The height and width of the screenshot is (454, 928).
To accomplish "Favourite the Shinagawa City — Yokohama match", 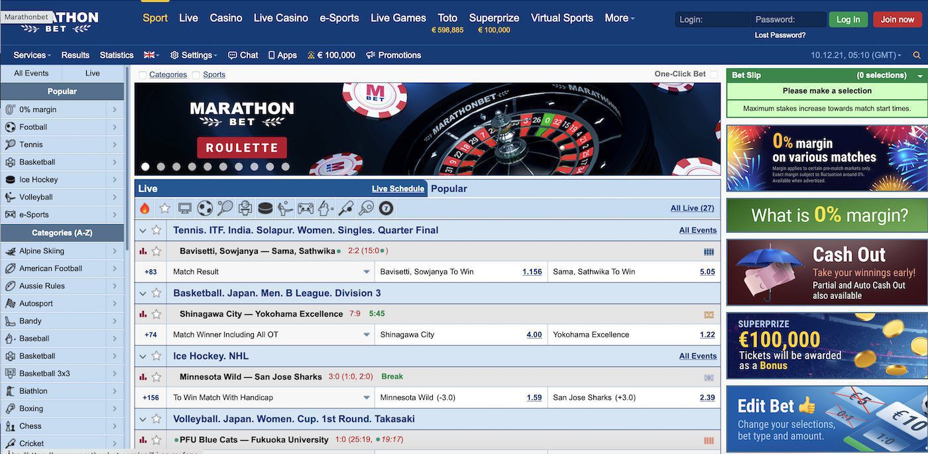I will [156, 314].
